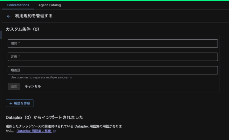This screenshot has width=229, height=140.
Task: Switch to the Conversations tab
Action: 18,5
